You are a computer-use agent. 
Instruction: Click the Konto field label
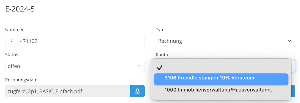(162, 55)
